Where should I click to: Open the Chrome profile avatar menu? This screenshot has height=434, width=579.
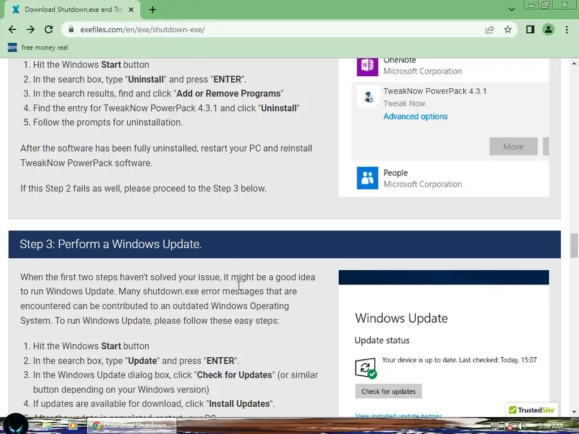(548, 29)
